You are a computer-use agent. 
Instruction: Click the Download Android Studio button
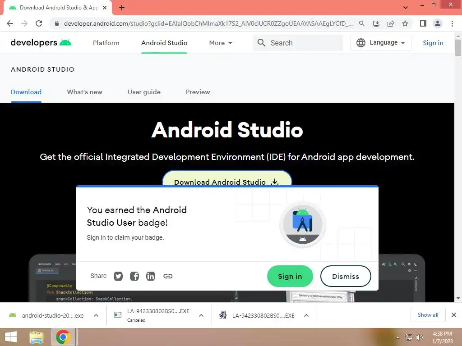point(227,178)
